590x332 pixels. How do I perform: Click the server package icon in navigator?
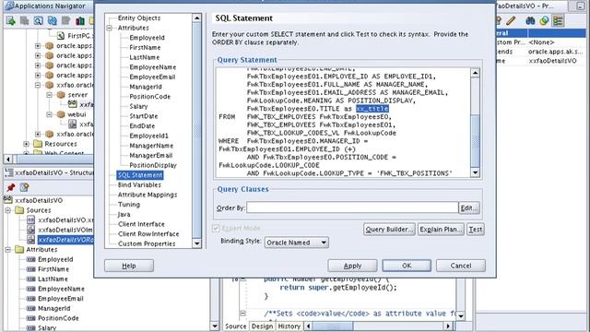click(x=61, y=95)
